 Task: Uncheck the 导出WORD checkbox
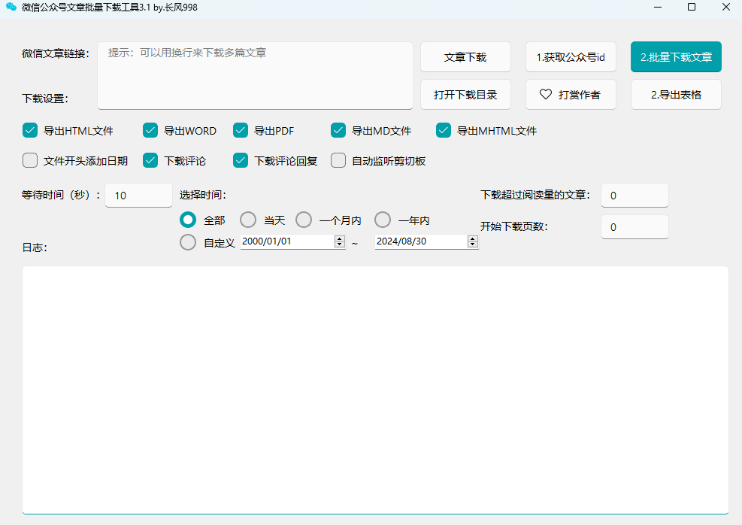(x=150, y=130)
